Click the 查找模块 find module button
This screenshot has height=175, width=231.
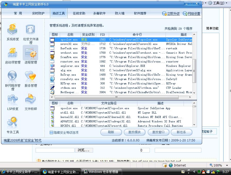pyautogui.click(x=135, y=132)
